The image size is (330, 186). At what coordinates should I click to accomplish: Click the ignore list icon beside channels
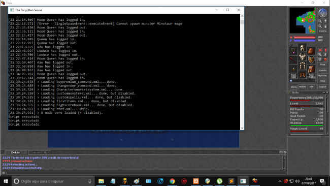(285, 152)
